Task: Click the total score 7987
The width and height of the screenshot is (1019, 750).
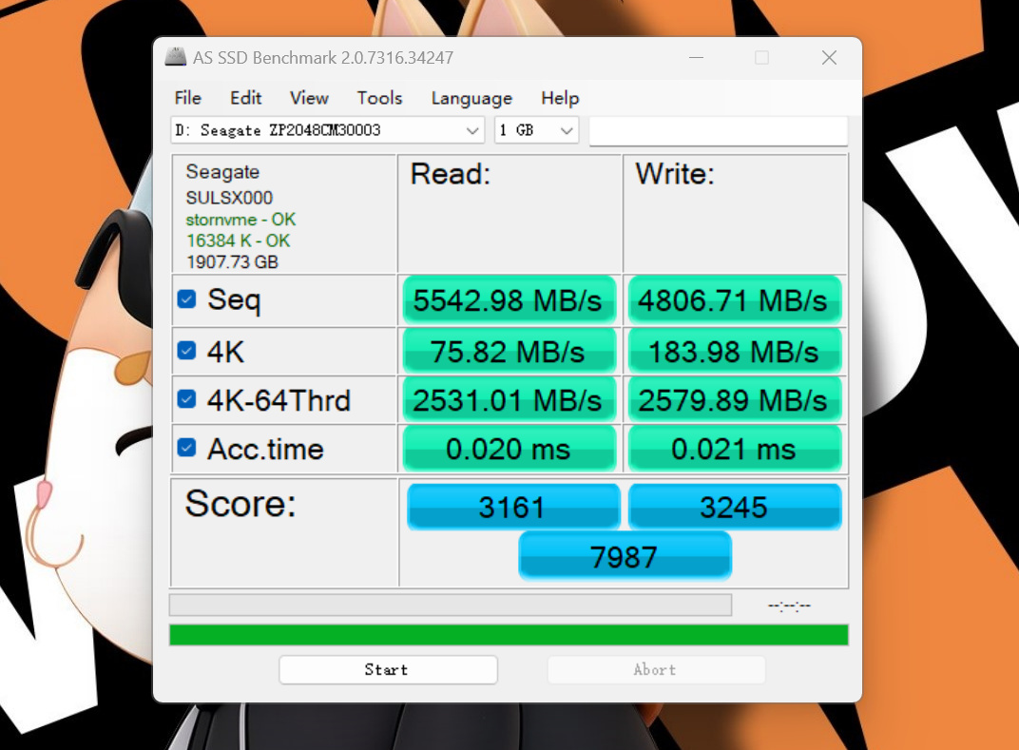Action: [x=625, y=556]
